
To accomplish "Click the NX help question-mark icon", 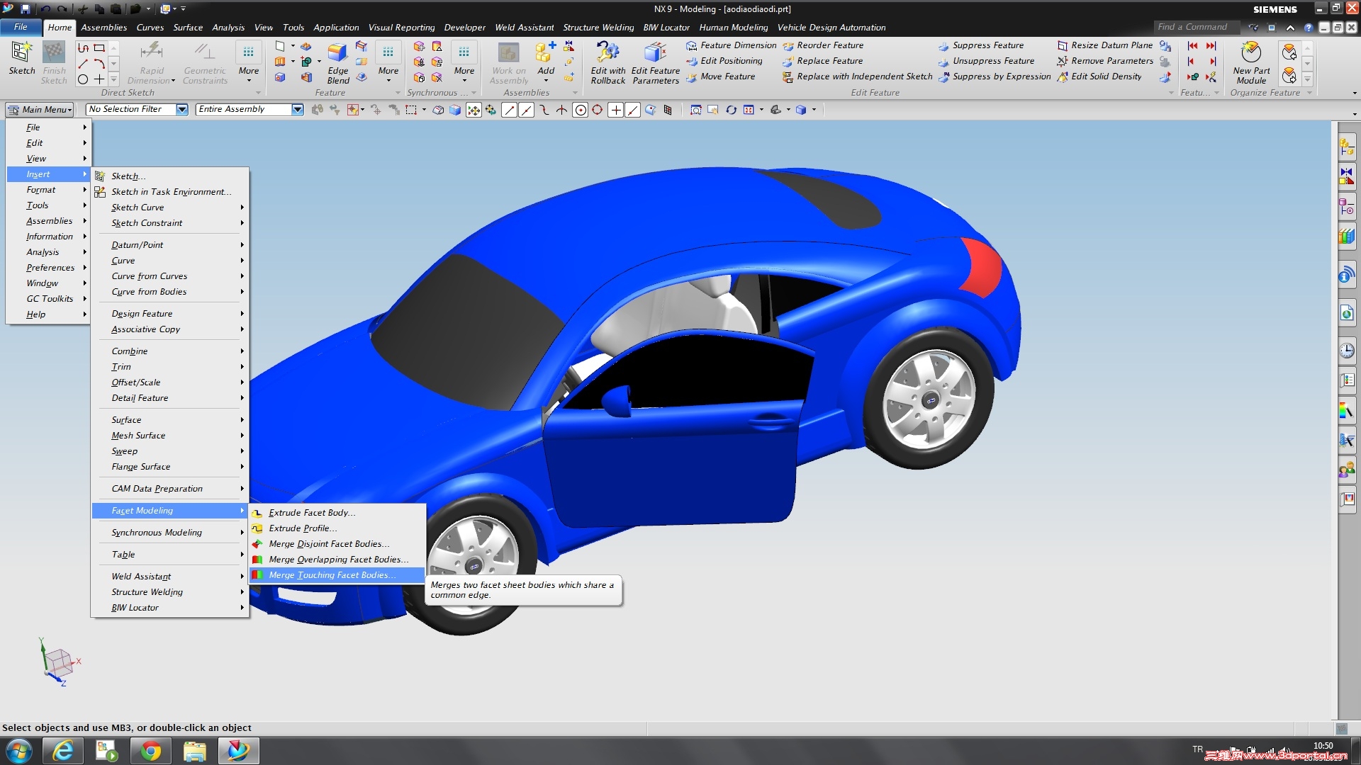I will (1309, 28).
